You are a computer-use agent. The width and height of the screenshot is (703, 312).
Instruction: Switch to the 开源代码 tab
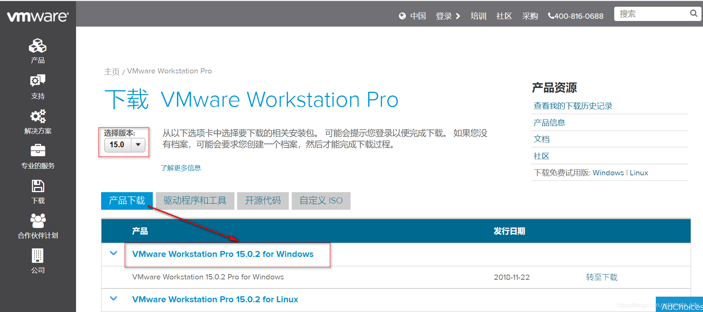[263, 201]
